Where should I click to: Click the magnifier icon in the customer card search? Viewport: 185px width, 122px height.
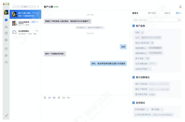[179, 20]
